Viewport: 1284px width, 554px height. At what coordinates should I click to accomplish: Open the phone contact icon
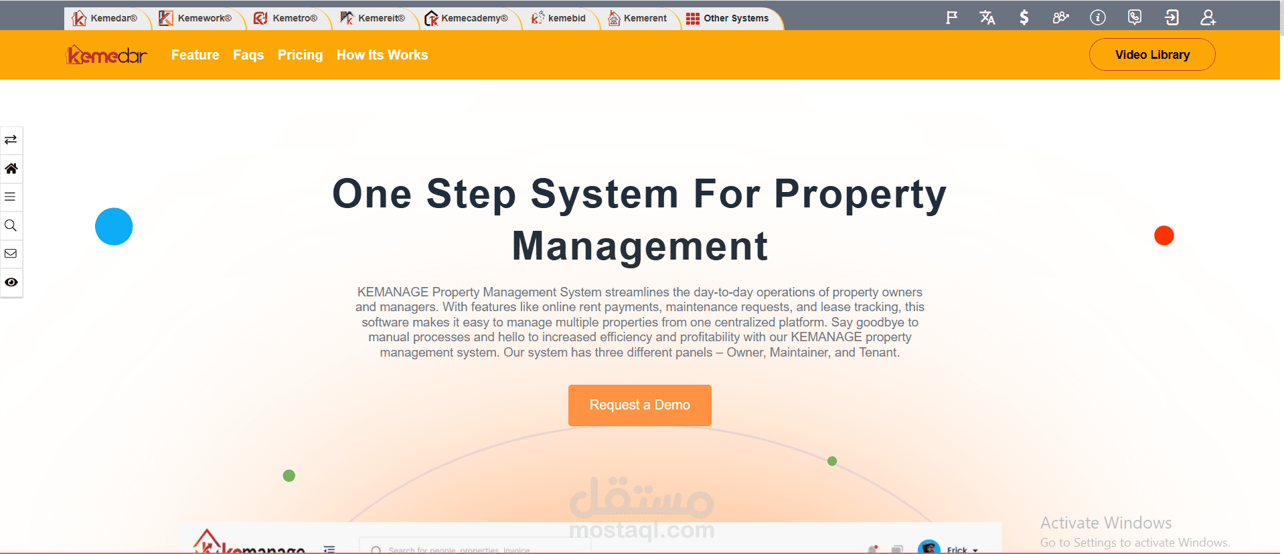1135,17
